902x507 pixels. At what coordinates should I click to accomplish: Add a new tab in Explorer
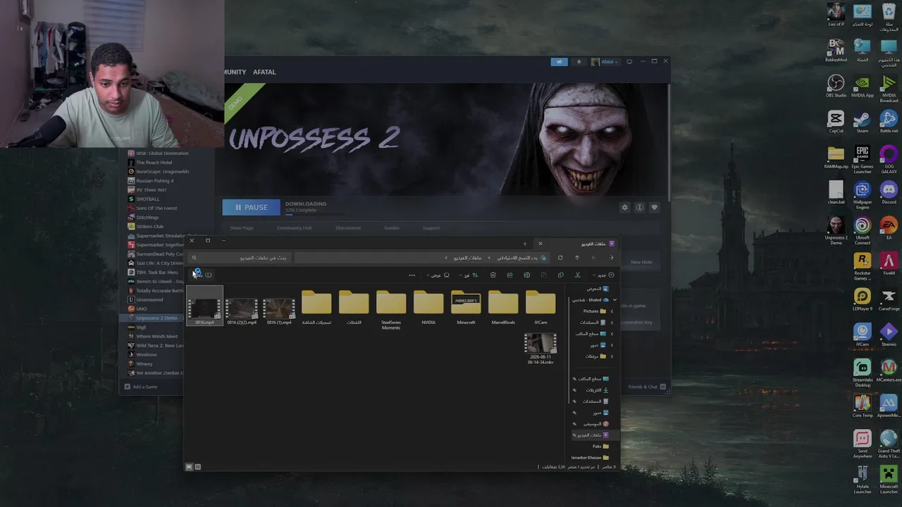tap(524, 244)
